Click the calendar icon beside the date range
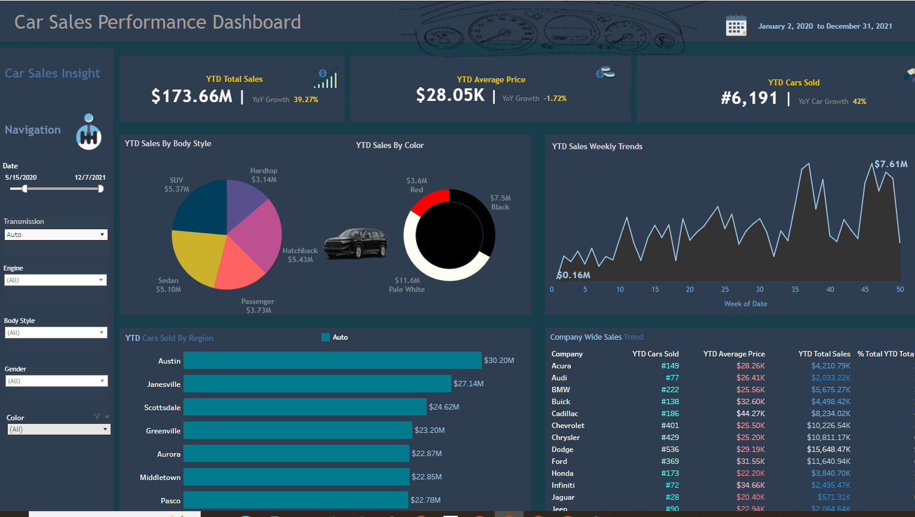The image size is (915, 517). tap(736, 25)
